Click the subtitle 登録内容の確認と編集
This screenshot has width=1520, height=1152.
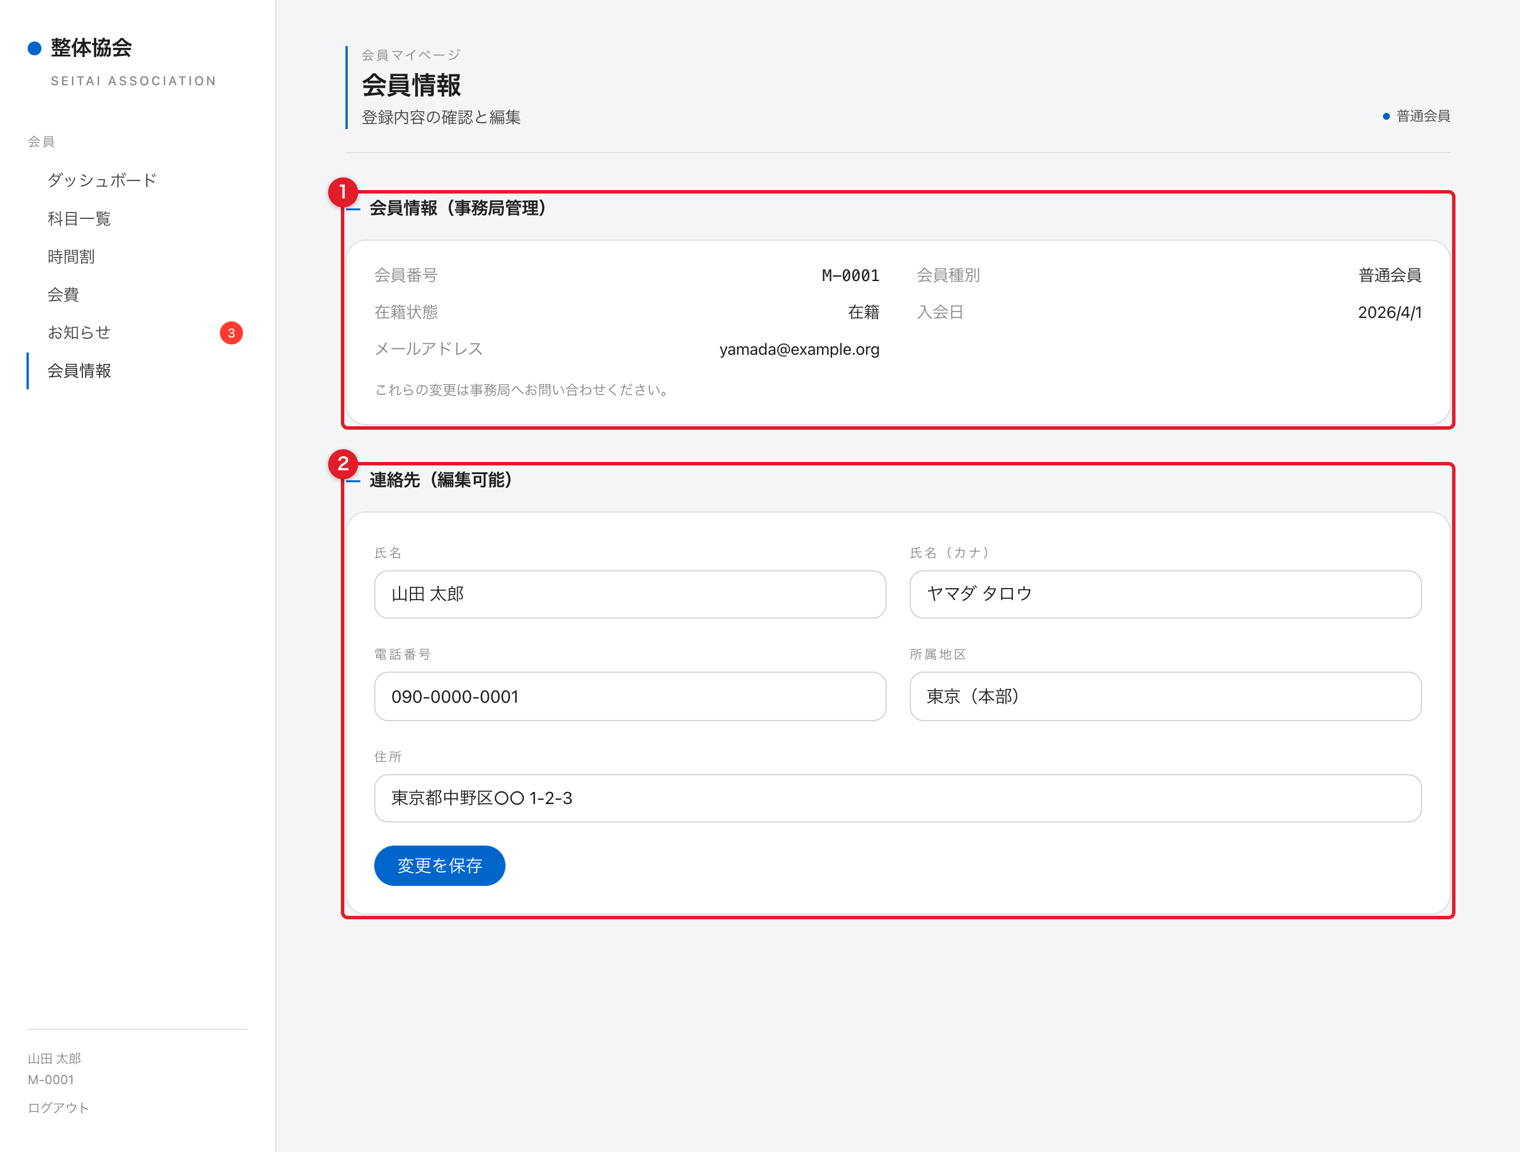(x=441, y=118)
